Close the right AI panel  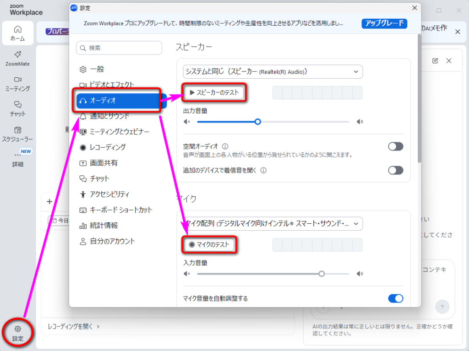pyautogui.click(x=449, y=61)
